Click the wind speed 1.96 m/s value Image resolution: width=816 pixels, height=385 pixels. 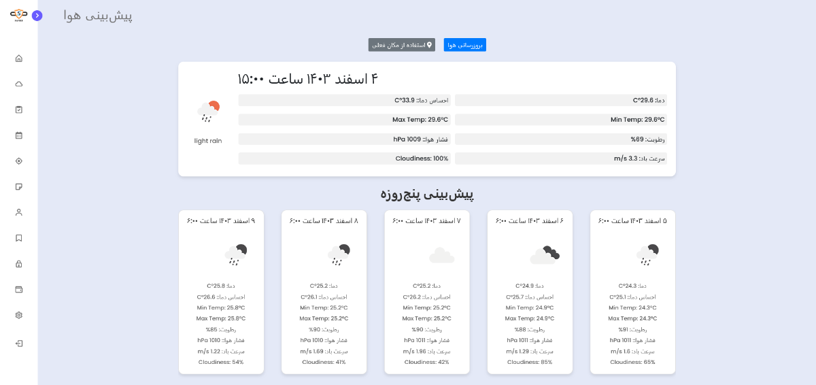[x=427, y=351]
